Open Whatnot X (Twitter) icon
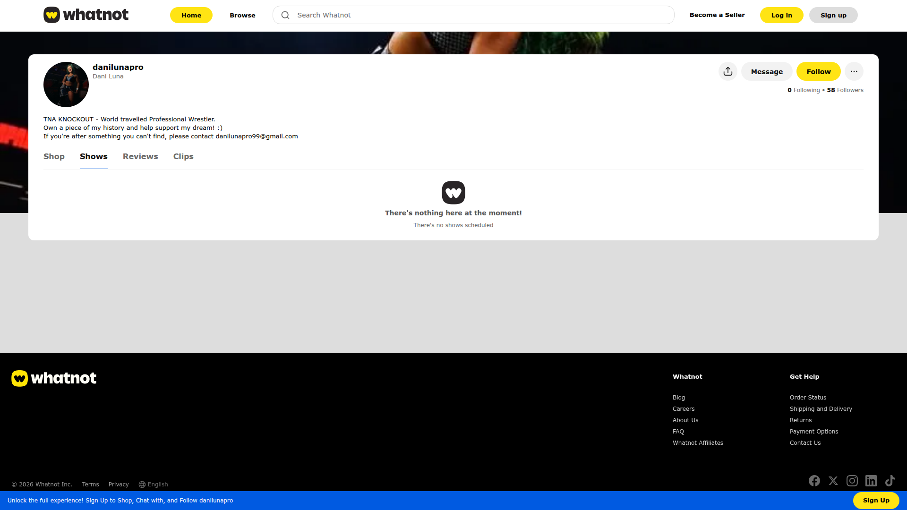Image resolution: width=907 pixels, height=510 pixels. (833, 481)
